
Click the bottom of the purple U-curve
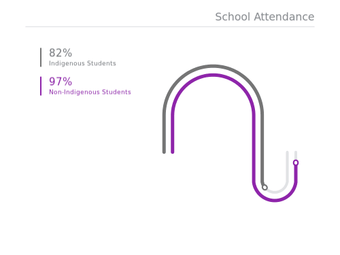pyautogui.click(x=275, y=201)
